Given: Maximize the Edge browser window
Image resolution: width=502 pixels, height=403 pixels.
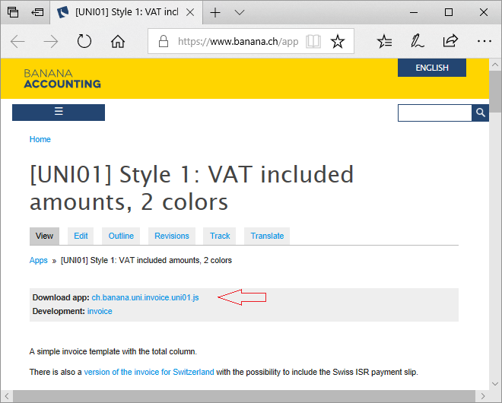Looking at the screenshot, I should point(449,12).
